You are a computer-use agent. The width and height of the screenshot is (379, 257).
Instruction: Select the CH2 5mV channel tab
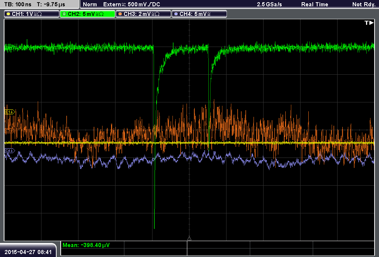coord(87,14)
